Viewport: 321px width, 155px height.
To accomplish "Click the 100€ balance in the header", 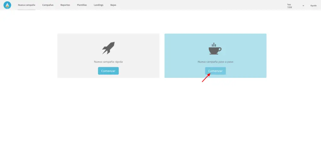I will 289,7.
